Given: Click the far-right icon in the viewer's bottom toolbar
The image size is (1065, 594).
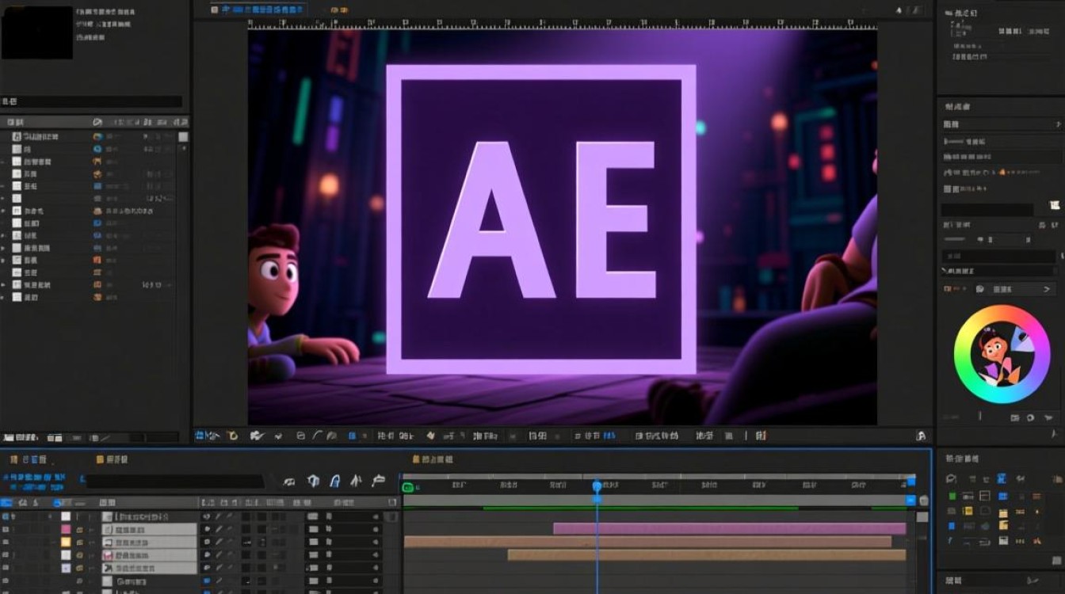Looking at the screenshot, I should [921, 436].
